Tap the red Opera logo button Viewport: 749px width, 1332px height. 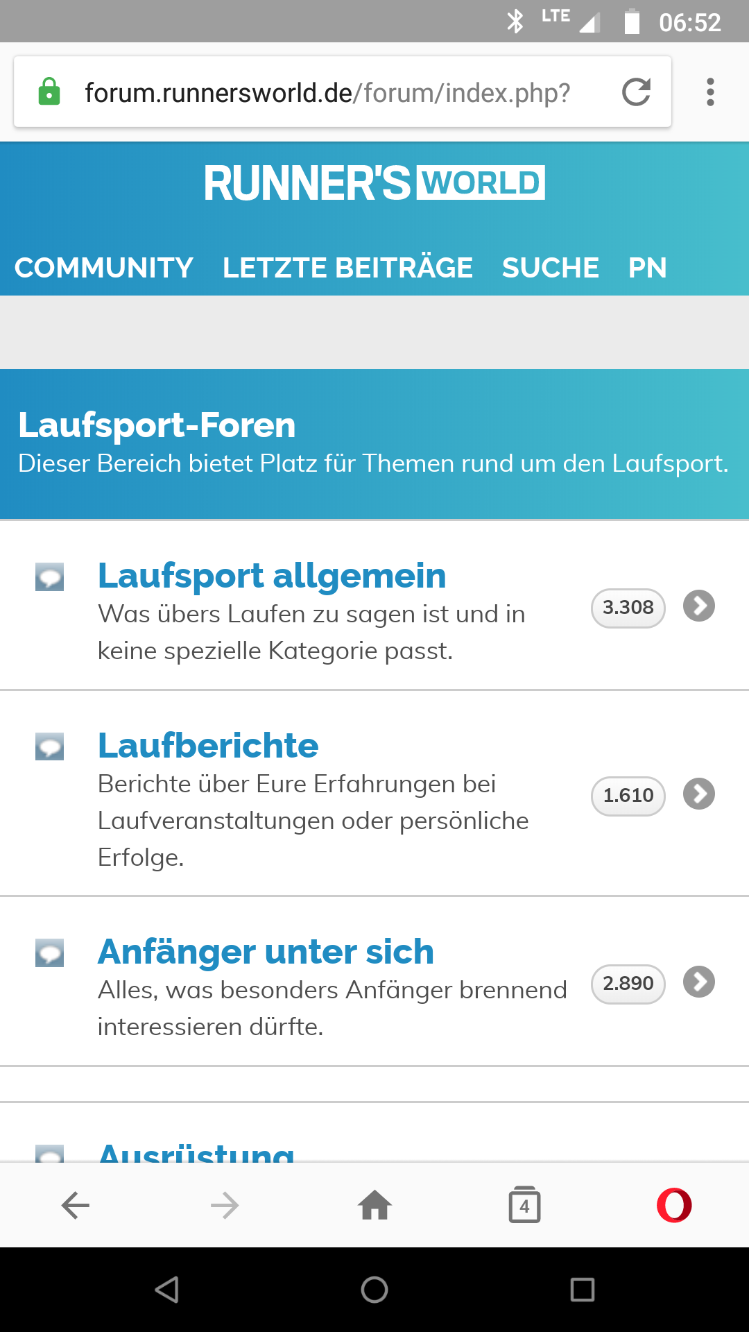point(674,1206)
